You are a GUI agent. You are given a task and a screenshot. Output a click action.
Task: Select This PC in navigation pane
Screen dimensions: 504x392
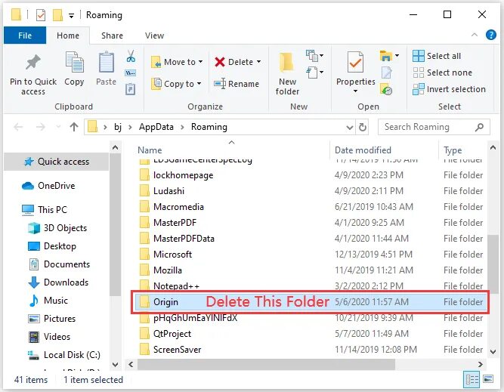(x=45, y=210)
